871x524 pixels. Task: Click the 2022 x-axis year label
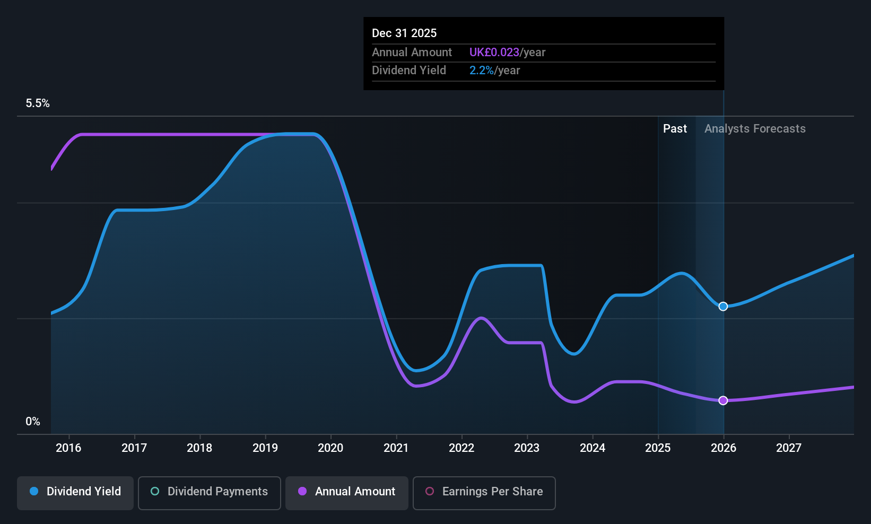pos(461,448)
